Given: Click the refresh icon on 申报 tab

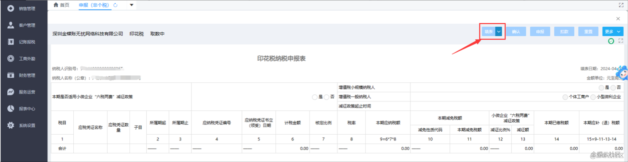Looking at the screenshot, I should point(115,5).
